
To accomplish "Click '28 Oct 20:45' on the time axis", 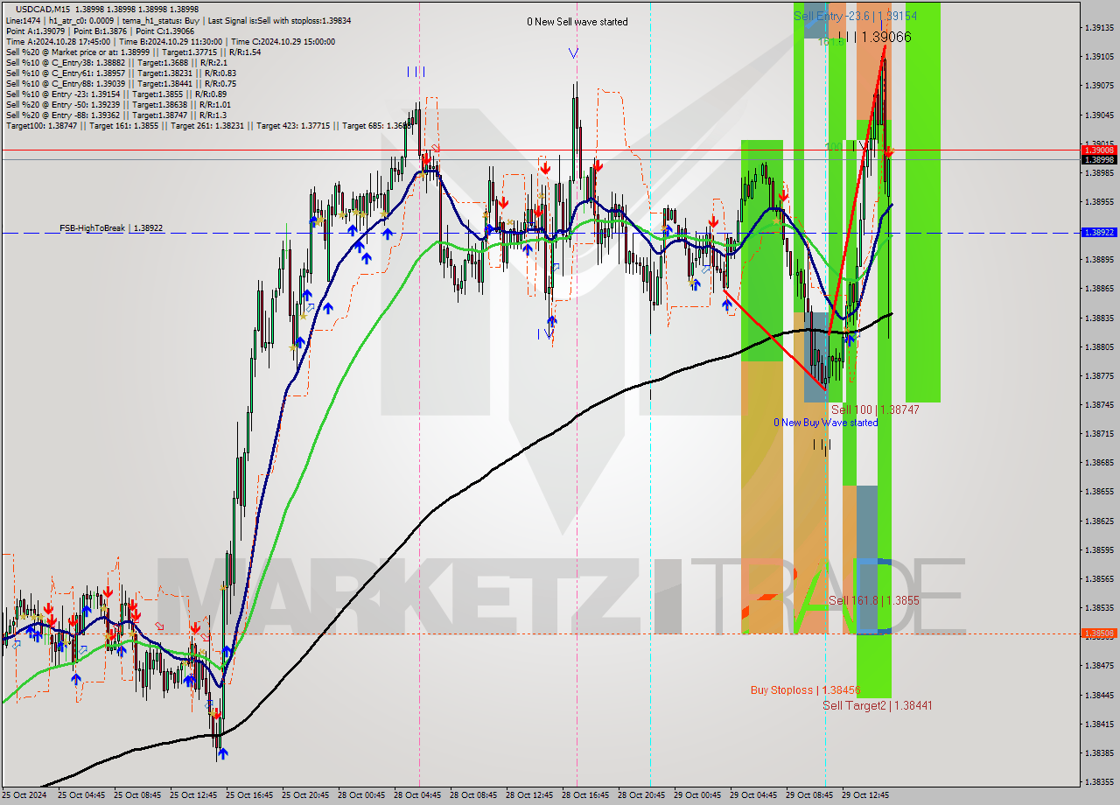I will coord(642,795).
